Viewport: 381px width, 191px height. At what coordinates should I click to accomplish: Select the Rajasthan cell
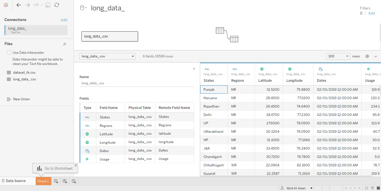[214, 106]
